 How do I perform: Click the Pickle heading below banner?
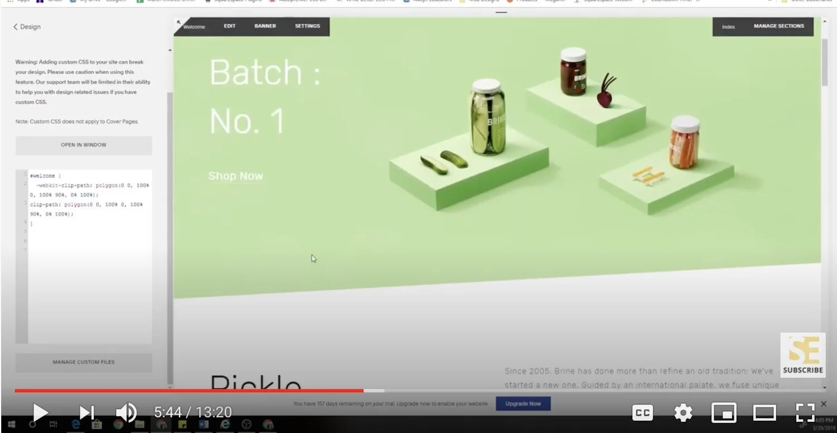(256, 382)
